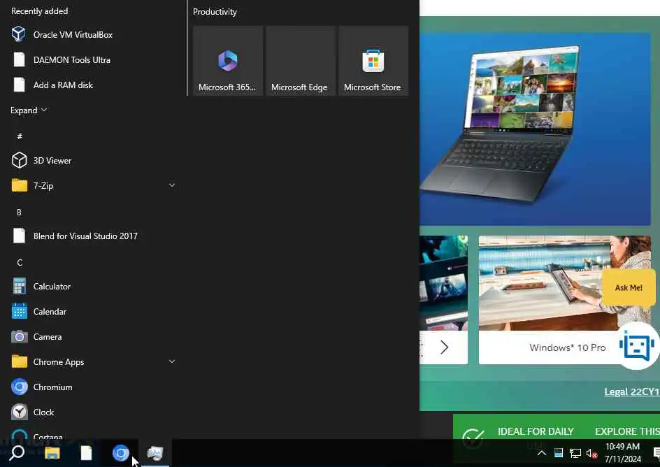660x467 pixels.
Task: Launch Blend for Visual Studio 2017
Action: [x=94, y=236]
